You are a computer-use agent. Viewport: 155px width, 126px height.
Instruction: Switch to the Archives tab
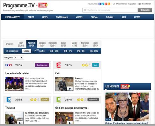point(10,44)
